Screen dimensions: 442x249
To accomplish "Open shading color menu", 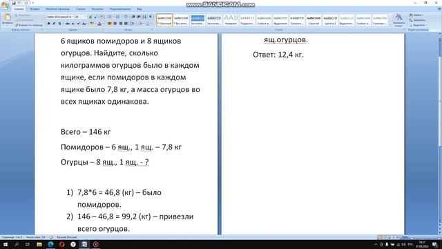I will (x=141, y=24).
